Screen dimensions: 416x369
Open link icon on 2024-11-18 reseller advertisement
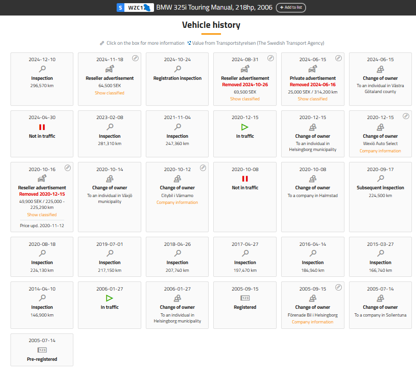click(135, 58)
